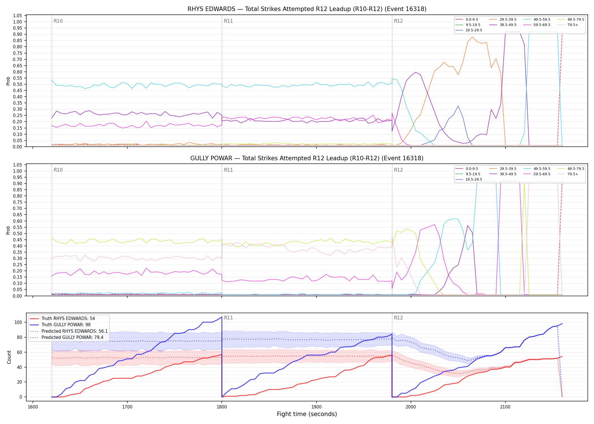The height and width of the screenshot is (424, 594).
Task: Click the R11 round label in the Count chart
Action: pos(228,318)
